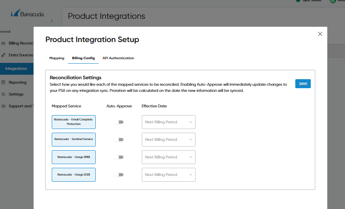
Task: Click the Effective Date column header
Action: tap(154, 106)
